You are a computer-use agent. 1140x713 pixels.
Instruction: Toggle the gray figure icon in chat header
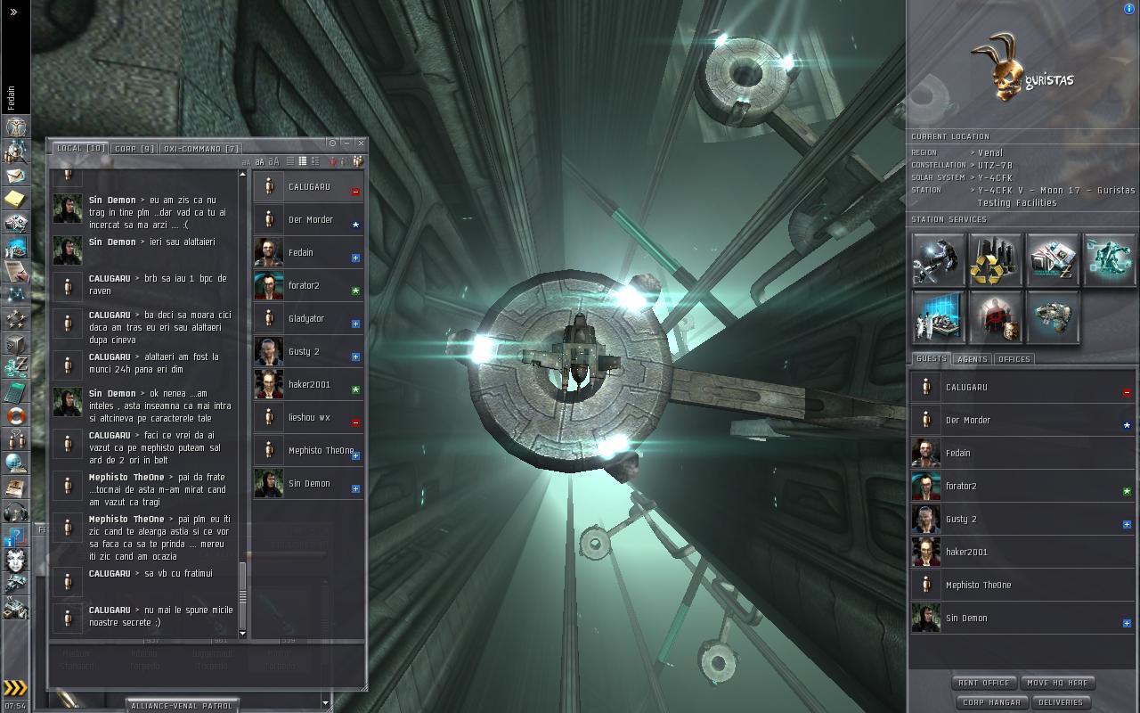[x=344, y=161]
